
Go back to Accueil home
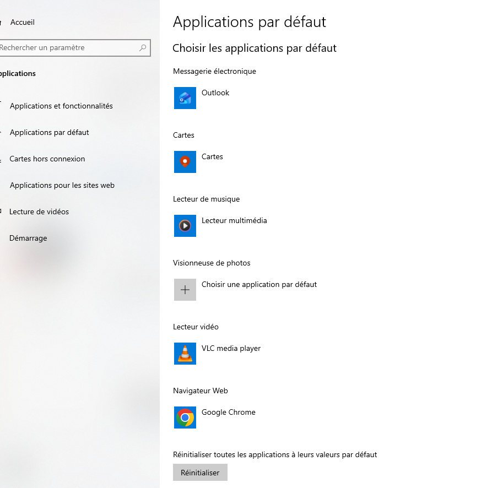point(22,22)
